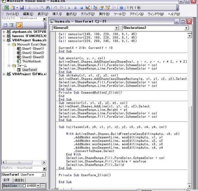This screenshot has height=191, width=198.
Task: Open the (General) object dropdown
Action: (x=117, y=28)
